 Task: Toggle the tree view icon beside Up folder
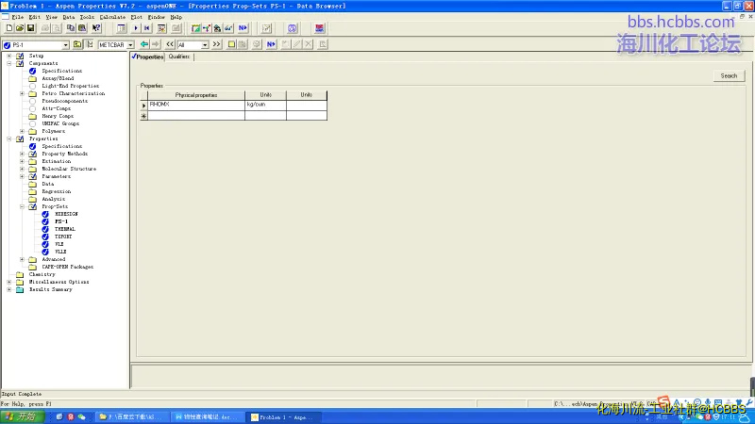pos(90,44)
